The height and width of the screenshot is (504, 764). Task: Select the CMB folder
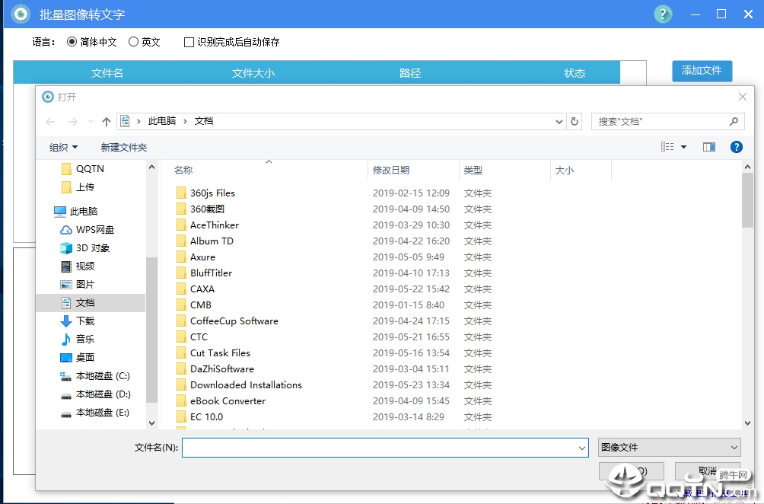tap(201, 305)
